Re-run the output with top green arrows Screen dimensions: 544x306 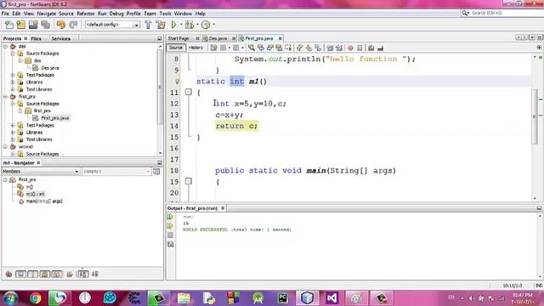click(x=170, y=217)
